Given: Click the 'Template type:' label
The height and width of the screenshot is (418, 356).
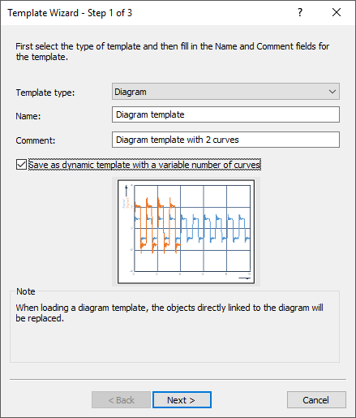Looking at the screenshot, I should click(45, 93).
